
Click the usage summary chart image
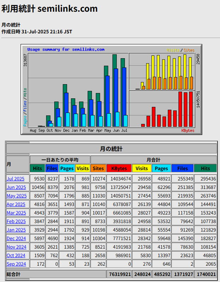tap(111, 90)
